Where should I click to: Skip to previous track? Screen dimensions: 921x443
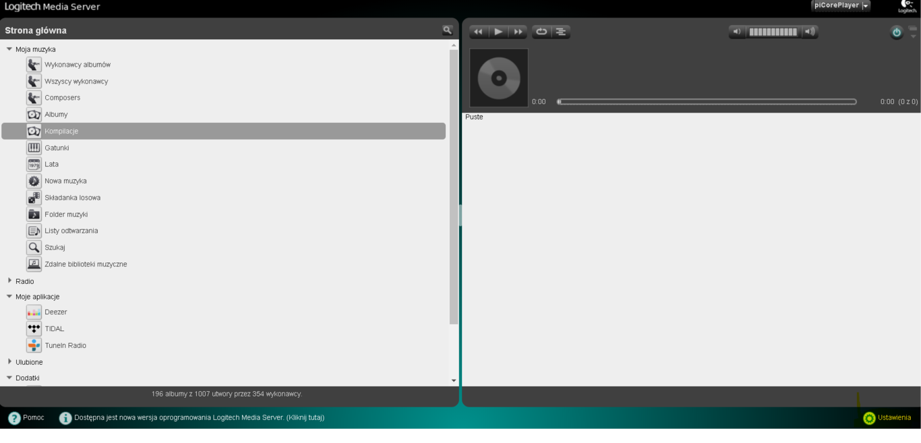(478, 32)
